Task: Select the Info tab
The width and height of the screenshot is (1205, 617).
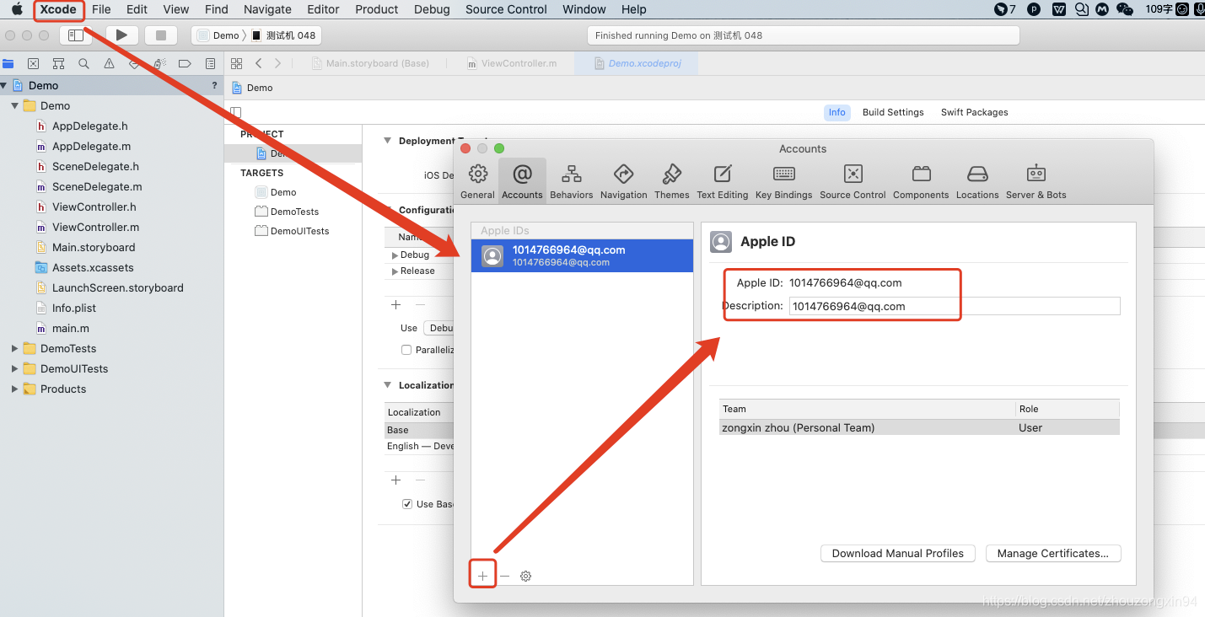Action: point(837,112)
